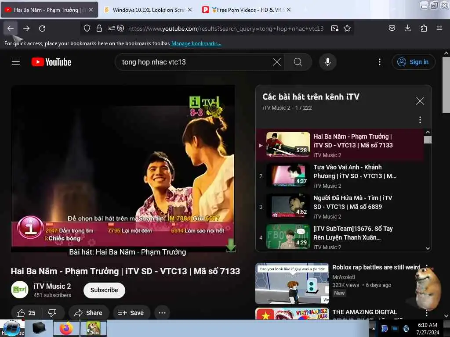This screenshot has height=337, width=450.
Task: Clear the YouTube search text
Action: point(277,62)
